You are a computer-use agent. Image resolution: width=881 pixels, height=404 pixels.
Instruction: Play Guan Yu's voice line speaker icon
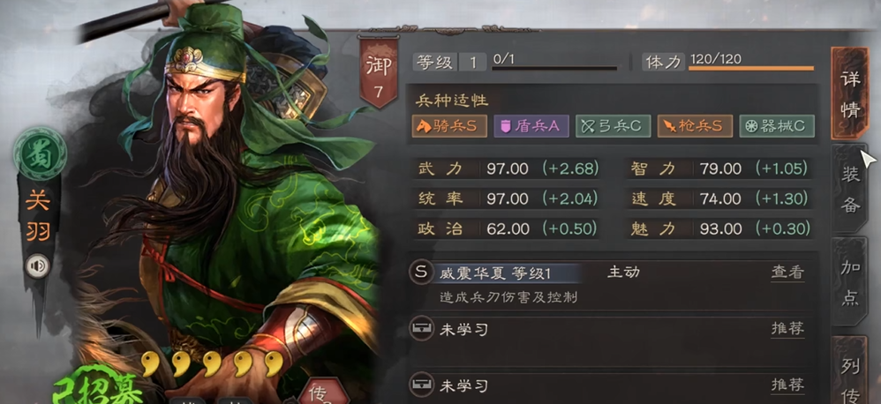coord(38,266)
